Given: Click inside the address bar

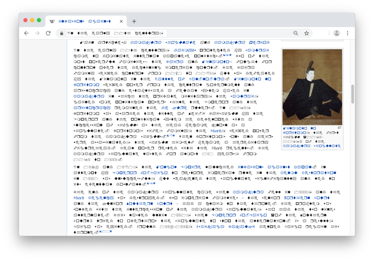Looking at the screenshot, I should (x=175, y=33).
